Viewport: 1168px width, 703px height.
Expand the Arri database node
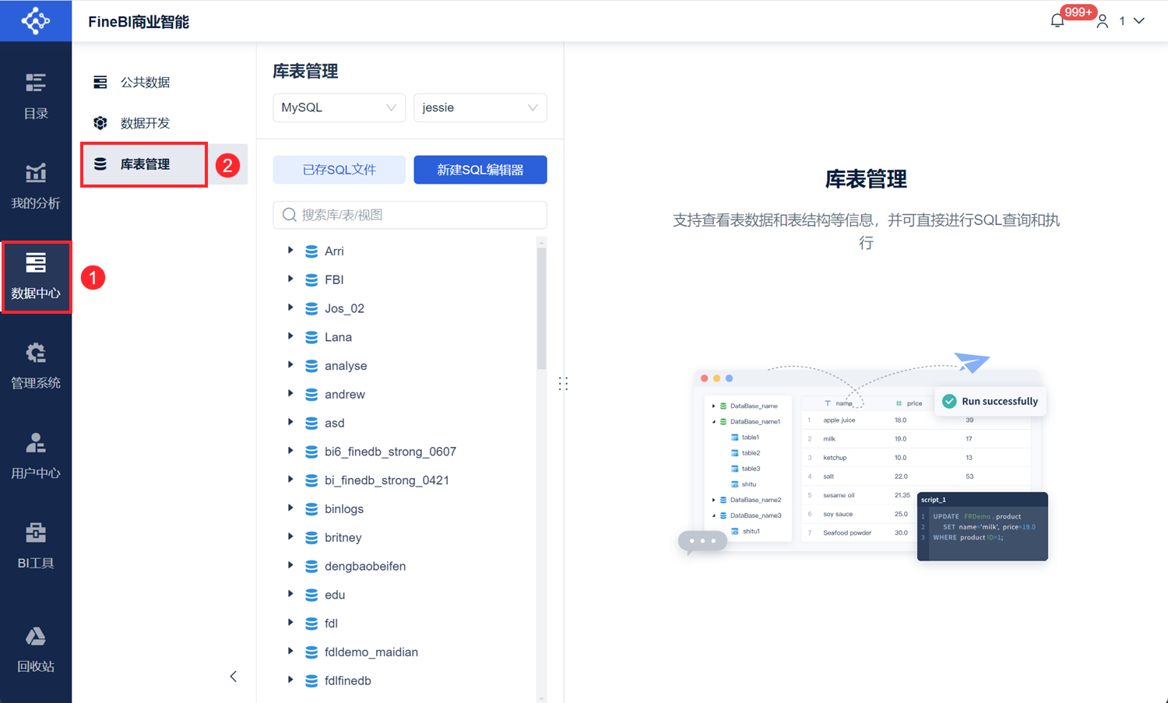click(x=290, y=251)
